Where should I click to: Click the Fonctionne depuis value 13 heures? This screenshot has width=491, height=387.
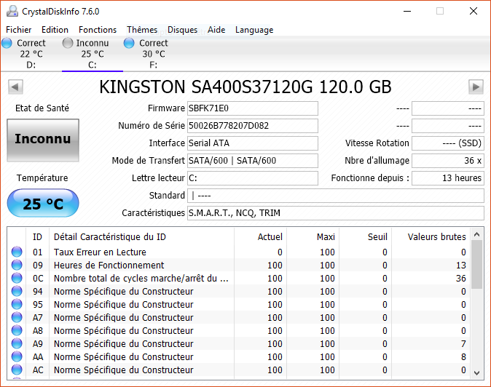(x=448, y=178)
